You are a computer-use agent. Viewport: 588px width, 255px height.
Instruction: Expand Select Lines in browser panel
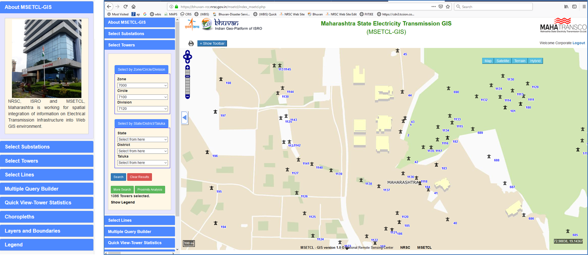[140, 220]
